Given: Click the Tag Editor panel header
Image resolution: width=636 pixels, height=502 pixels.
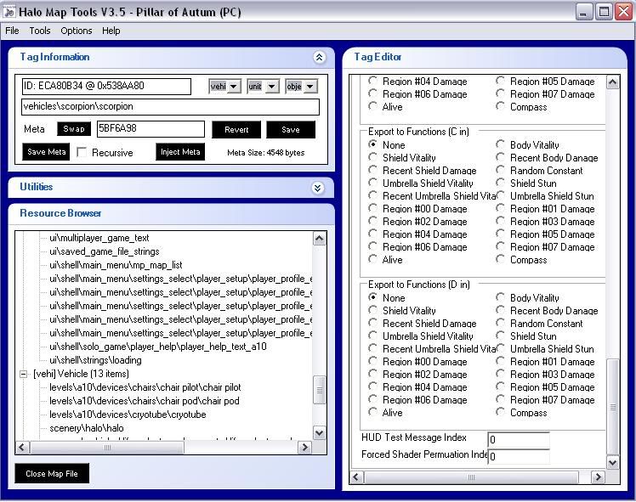Looking at the screenshot, I should [x=485, y=58].
